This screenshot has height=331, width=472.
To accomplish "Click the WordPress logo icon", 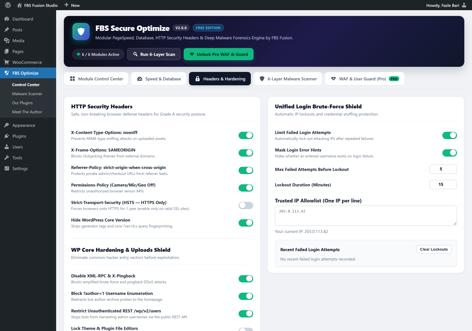I will pos(8,5).
